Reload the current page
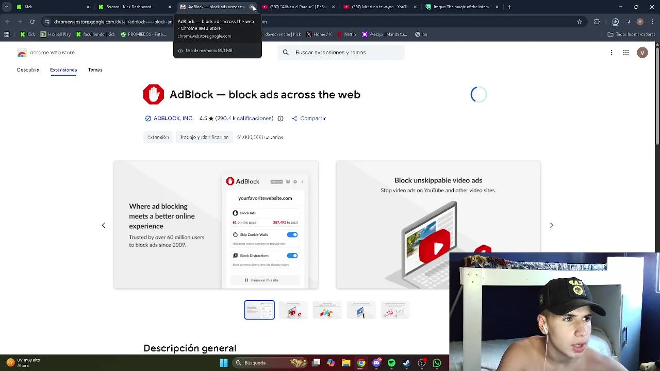The height and width of the screenshot is (371, 660). pos(32,22)
